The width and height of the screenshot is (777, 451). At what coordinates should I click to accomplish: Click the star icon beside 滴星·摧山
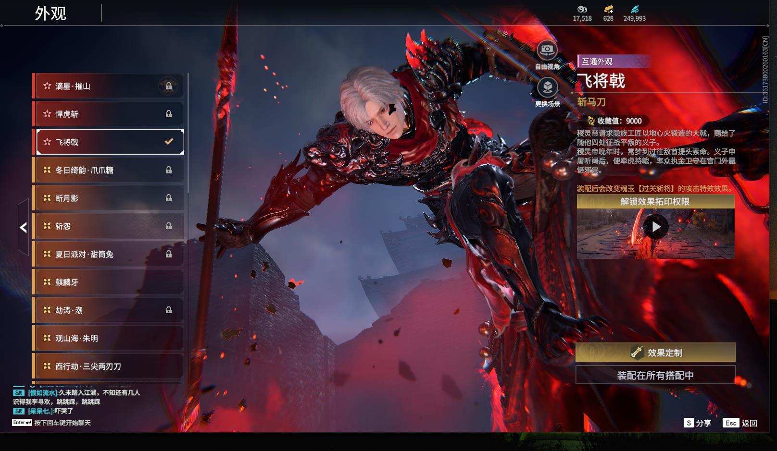(47, 86)
